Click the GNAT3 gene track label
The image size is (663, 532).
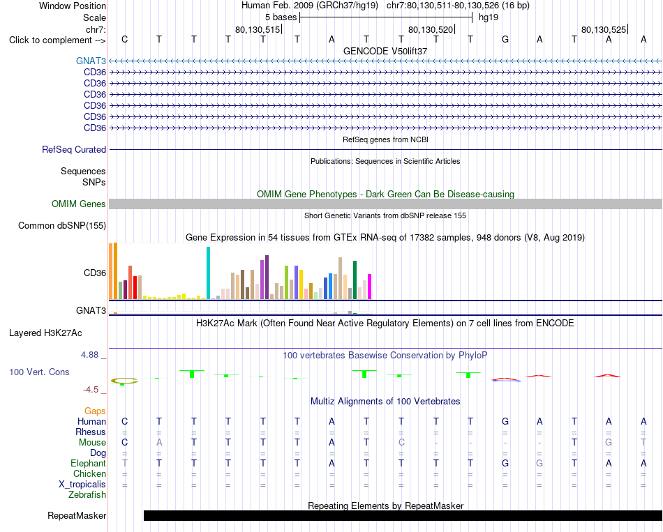point(91,61)
